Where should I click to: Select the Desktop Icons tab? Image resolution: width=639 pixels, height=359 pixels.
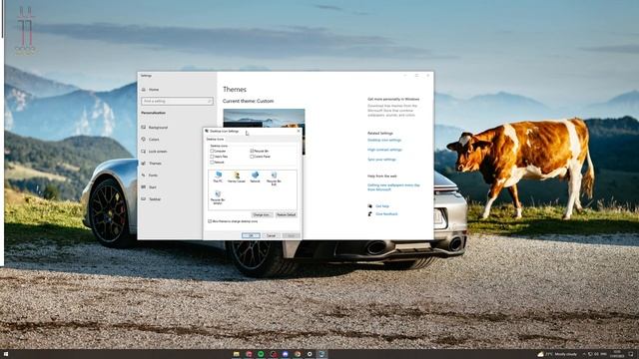coord(215,140)
